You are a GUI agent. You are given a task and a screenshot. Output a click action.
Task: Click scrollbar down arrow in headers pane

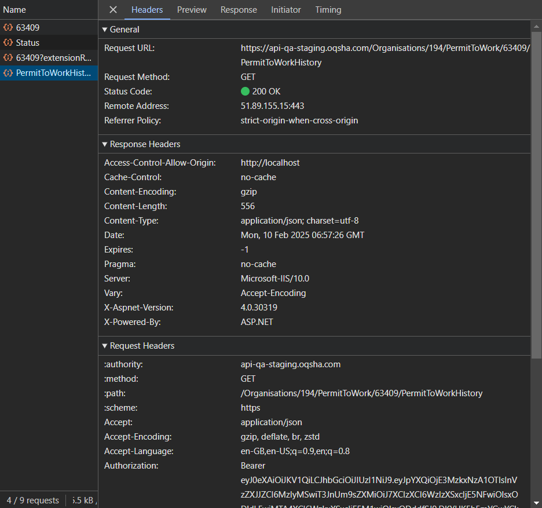[x=536, y=502]
